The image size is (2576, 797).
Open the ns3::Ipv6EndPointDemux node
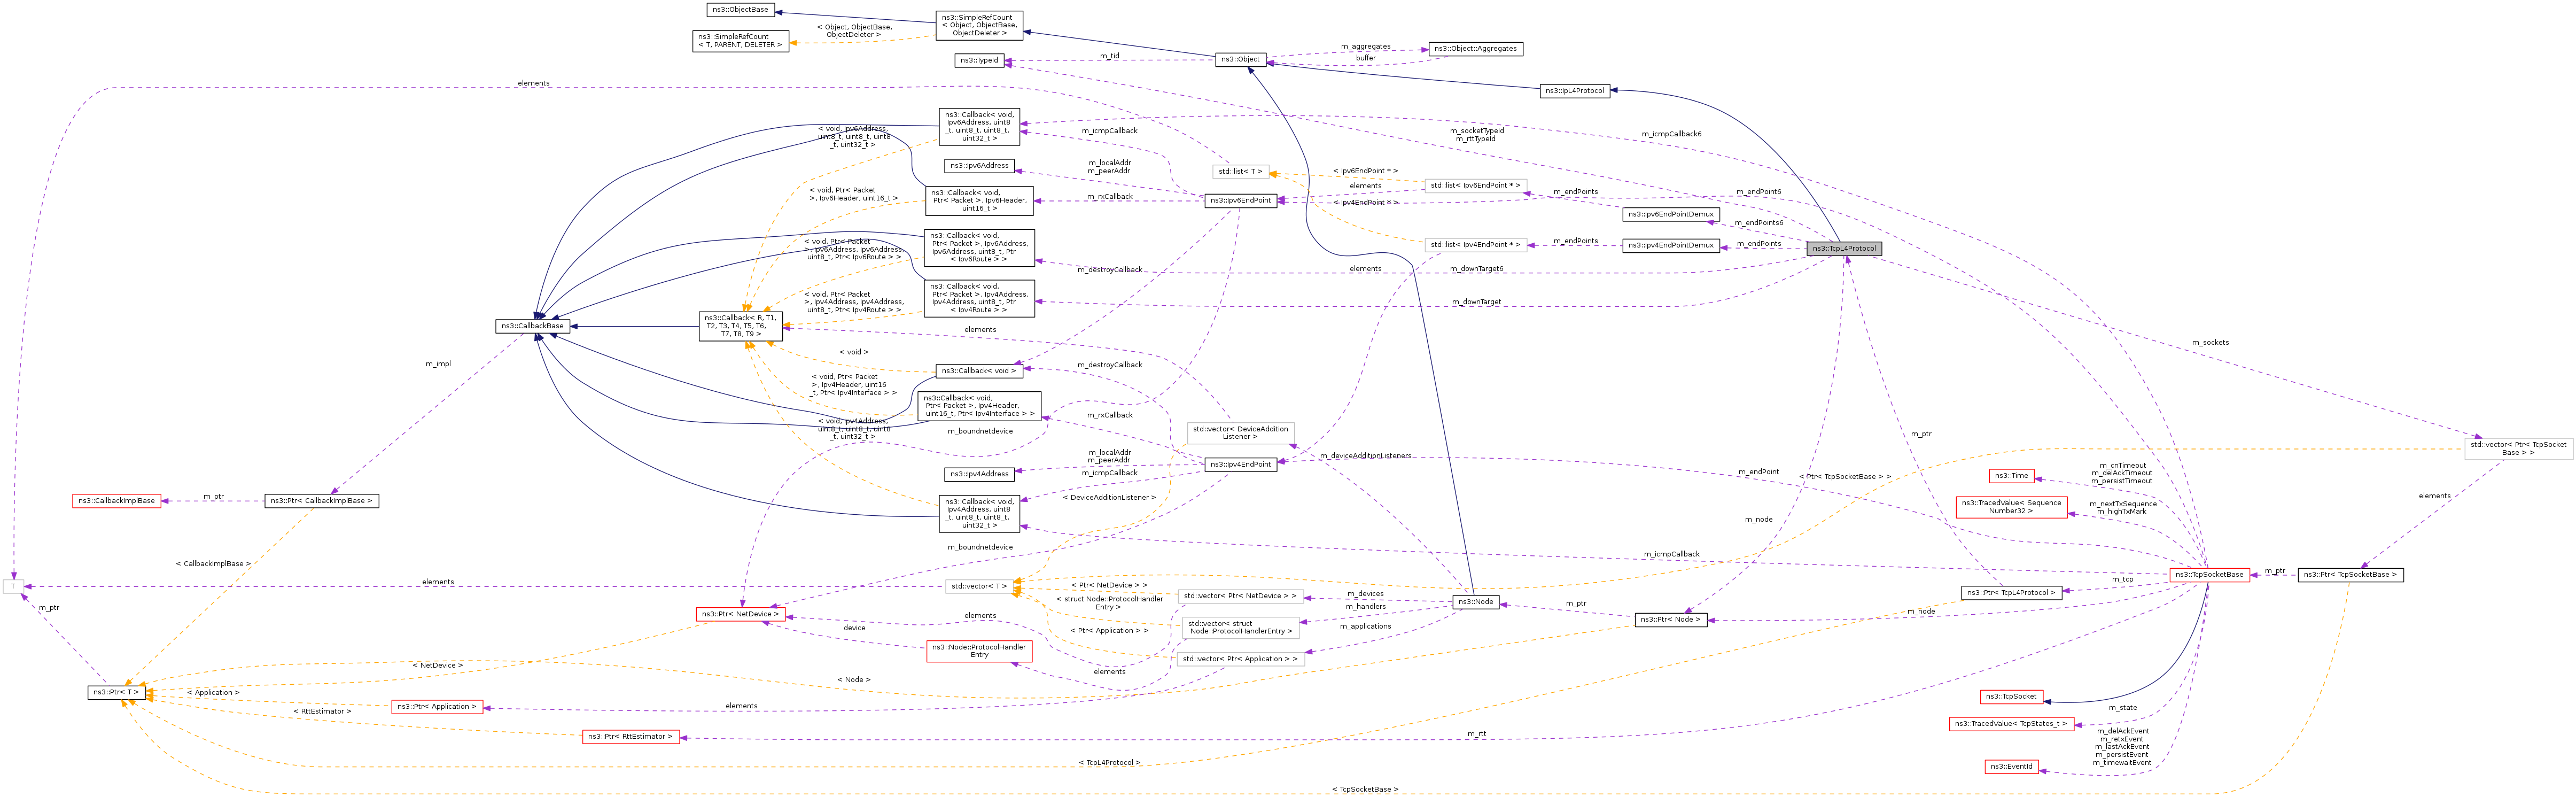pos(1670,214)
